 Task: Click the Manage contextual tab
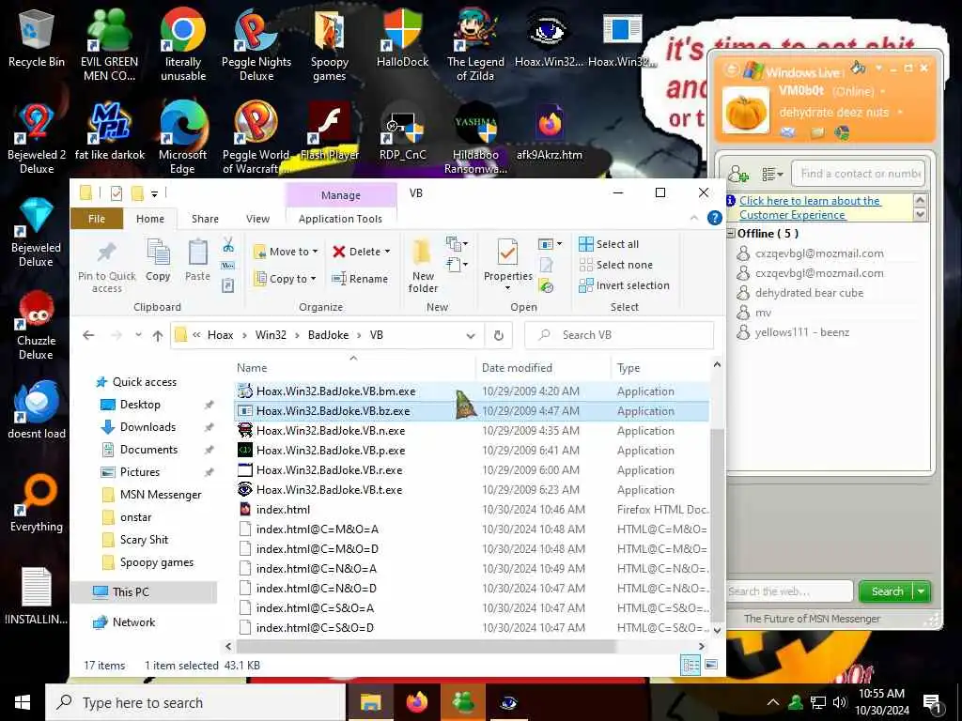click(341, 195)
